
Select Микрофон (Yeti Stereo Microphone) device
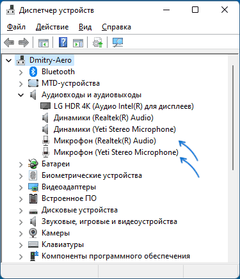click(x=116, y=152)
